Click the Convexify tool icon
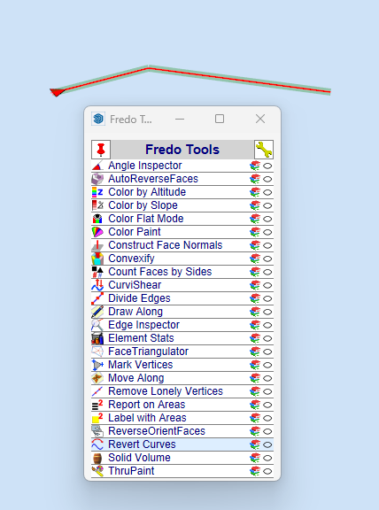Screen dimensions: 379x510 coord(97,259)
